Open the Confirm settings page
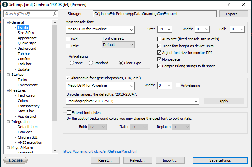The image size is (252, 167). [24, 59]
